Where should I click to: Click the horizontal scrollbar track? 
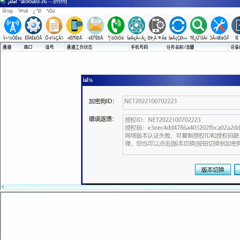(x=123, y=187)
